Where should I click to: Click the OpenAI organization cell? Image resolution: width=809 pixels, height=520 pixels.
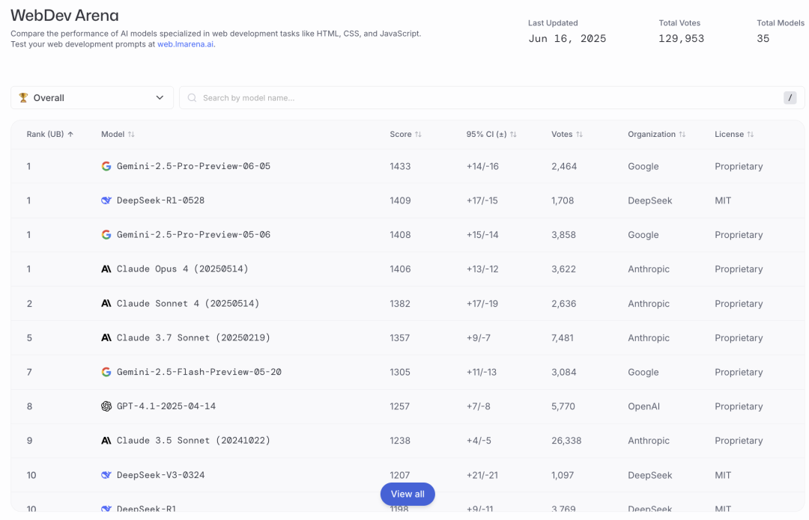point(644,406)
